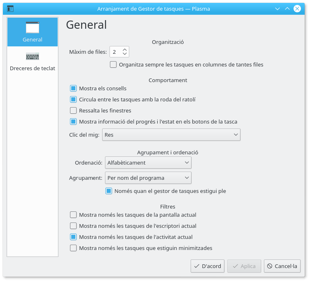Check Mostra només les tasques de l'escriptori actual

coord(73,226)
